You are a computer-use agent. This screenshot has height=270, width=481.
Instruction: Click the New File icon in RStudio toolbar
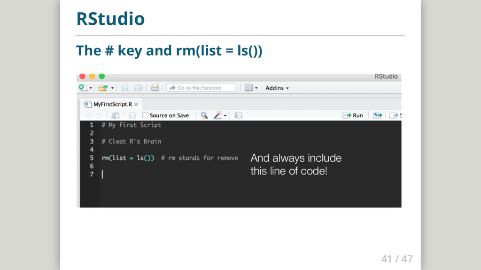click(83, 88)
